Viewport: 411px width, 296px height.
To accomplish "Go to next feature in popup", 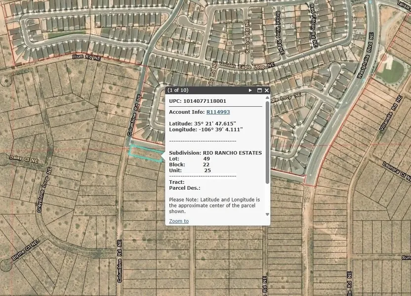I will tap(250, 90).
